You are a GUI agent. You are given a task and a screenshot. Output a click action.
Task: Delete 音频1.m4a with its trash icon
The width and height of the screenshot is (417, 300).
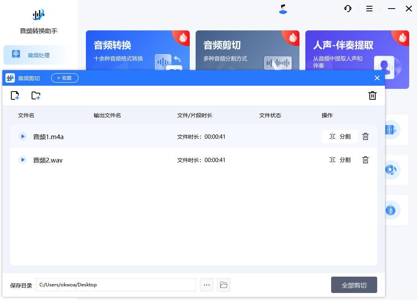tap(365, 136)
